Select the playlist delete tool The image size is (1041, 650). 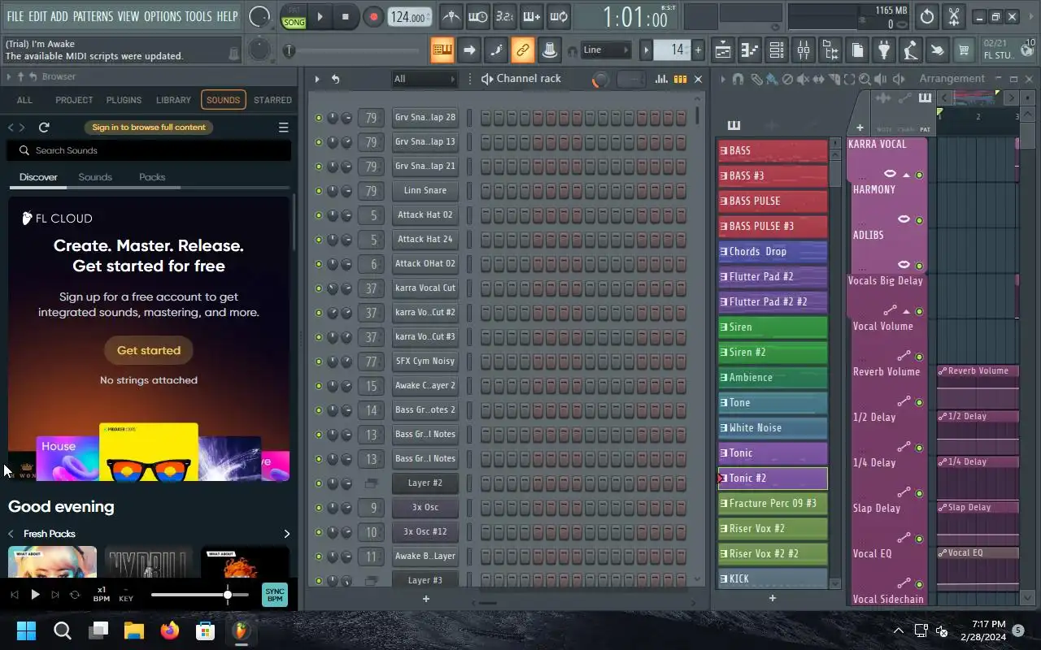tap(787, 80)
